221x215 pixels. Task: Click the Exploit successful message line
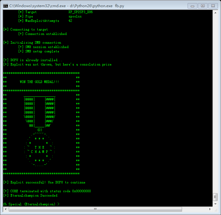[x=44, y=182]
